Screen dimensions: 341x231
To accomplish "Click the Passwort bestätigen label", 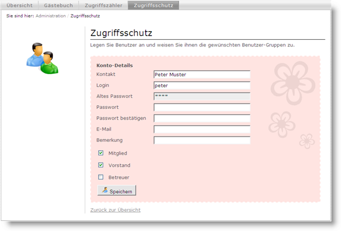I will coord(121,118).
